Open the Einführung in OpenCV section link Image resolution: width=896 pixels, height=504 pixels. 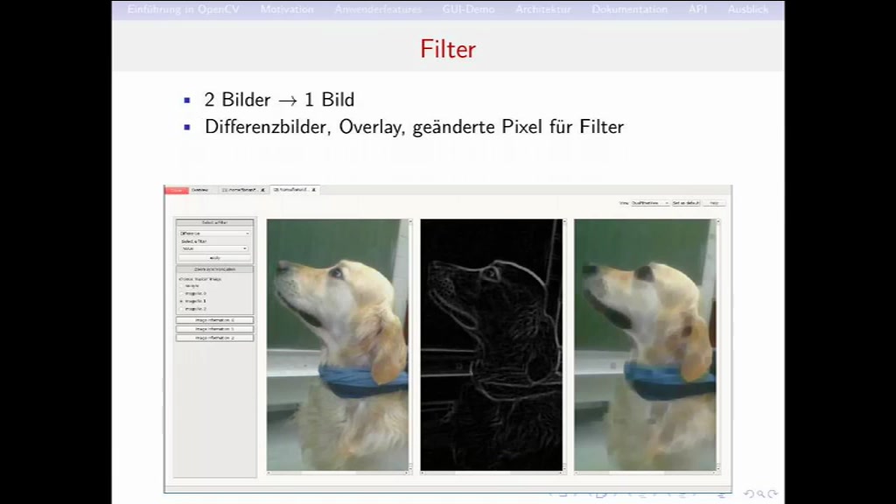pyautogui.click(x=183, y=9)
